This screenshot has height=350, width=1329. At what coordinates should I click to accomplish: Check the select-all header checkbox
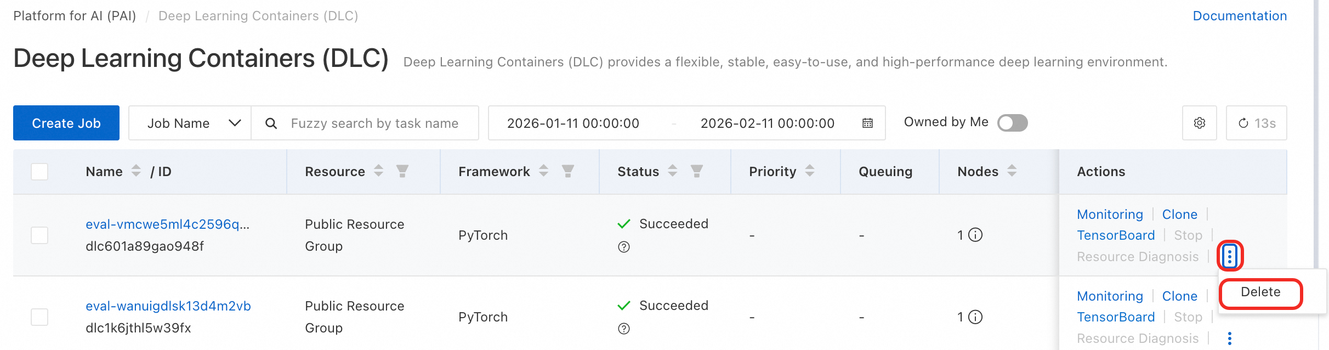click(39, 172)
